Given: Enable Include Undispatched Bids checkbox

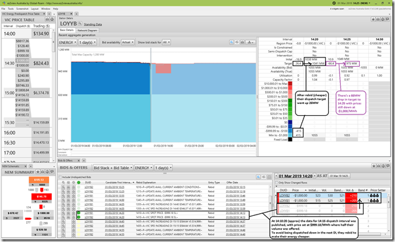Looking at the screenshot, I should click(60, 177).
